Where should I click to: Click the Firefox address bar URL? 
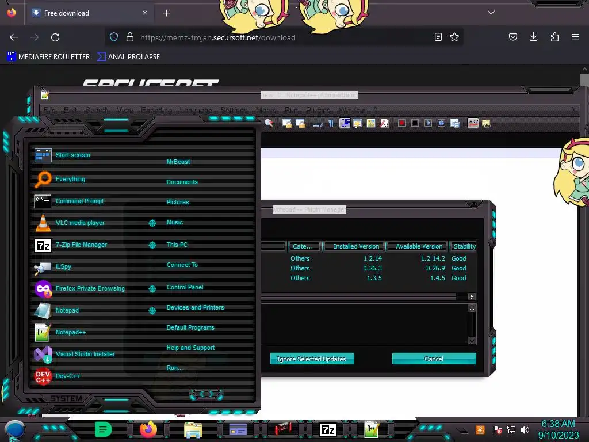[x=218, y=37]
